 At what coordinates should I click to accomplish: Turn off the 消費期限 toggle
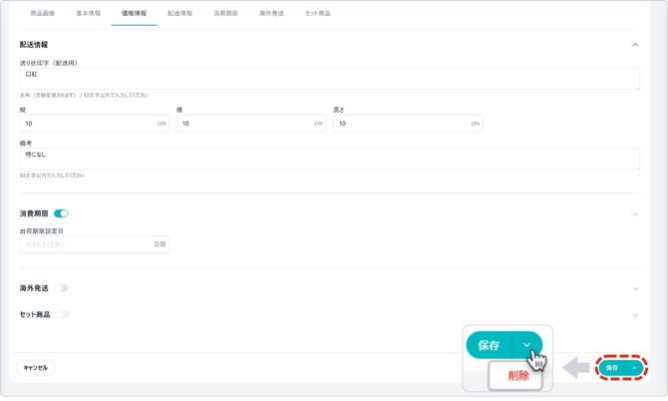click(x=61, y=213)
